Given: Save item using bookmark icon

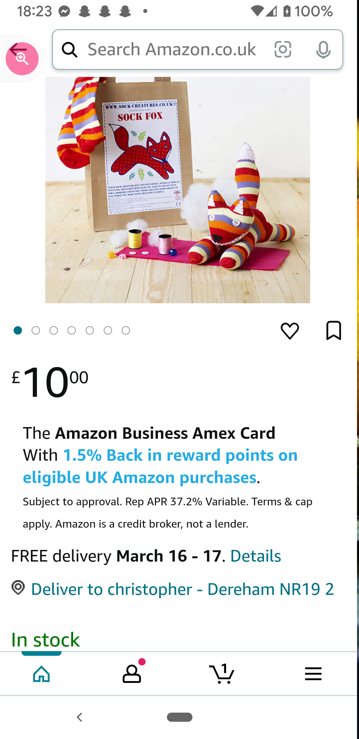Looking at the screenshot, I should [x=333, y=330].
